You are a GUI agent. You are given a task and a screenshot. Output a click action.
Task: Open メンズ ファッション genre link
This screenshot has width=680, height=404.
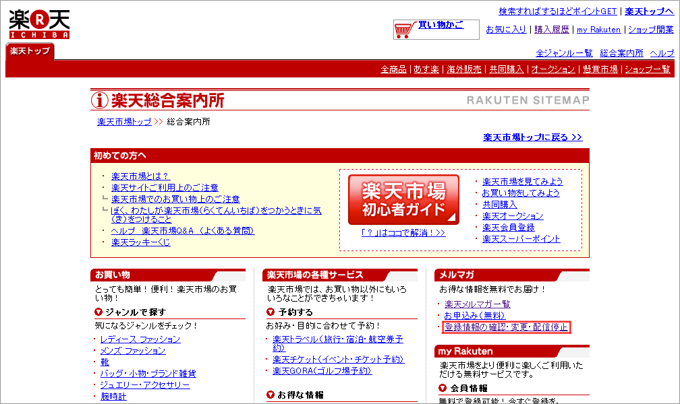[x=133, y=351]
